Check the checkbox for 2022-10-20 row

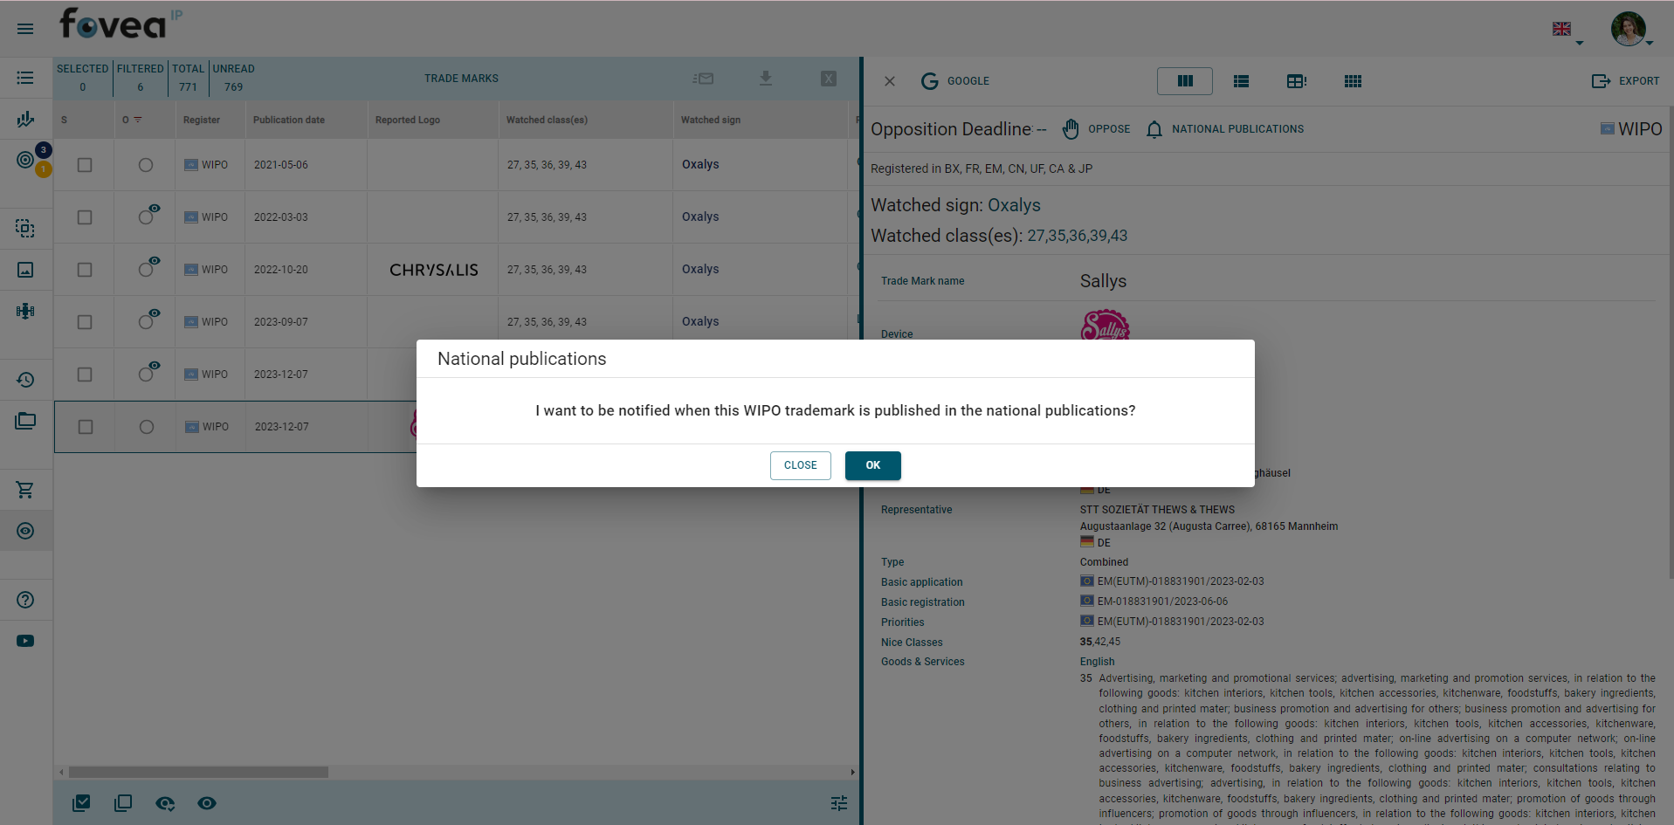tap(85, 270)
